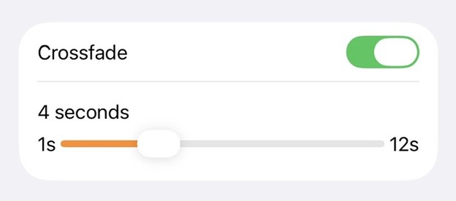The image size is (456, 201).
Task: Click the gray track just right of the thumb
Action: 186,144
